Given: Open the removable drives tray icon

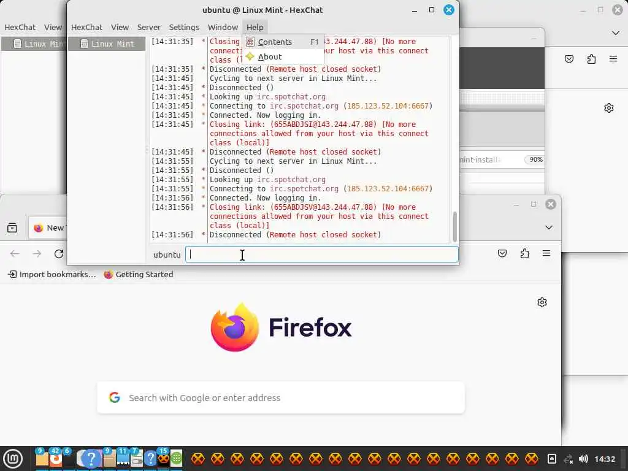Looking at the screenshot, I should [551, 459].
